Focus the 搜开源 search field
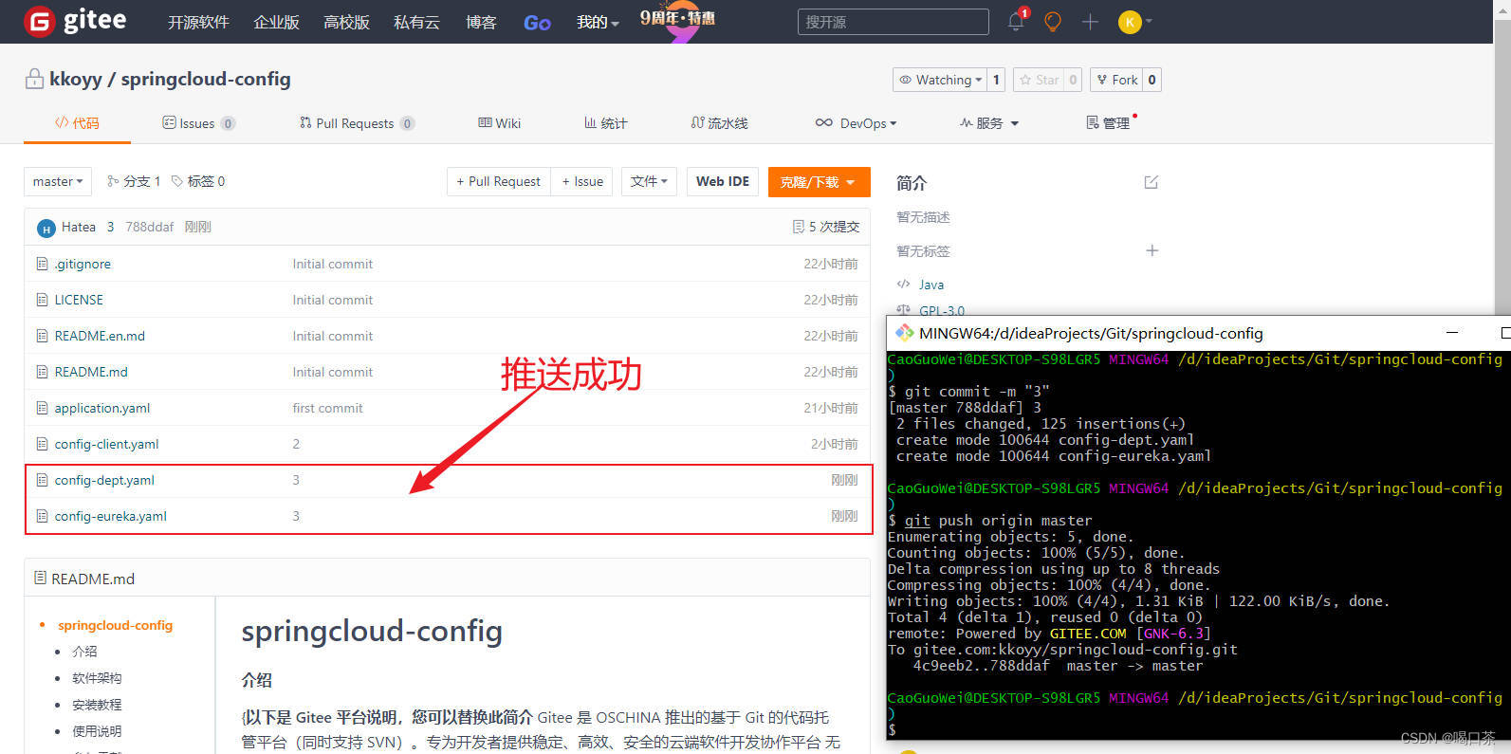Viewport: 1511px width, 754px height. (893, 22)
